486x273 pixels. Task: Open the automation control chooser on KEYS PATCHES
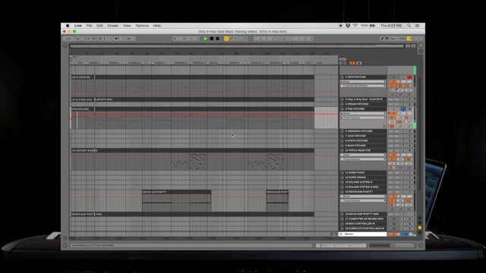coord(363,86)
